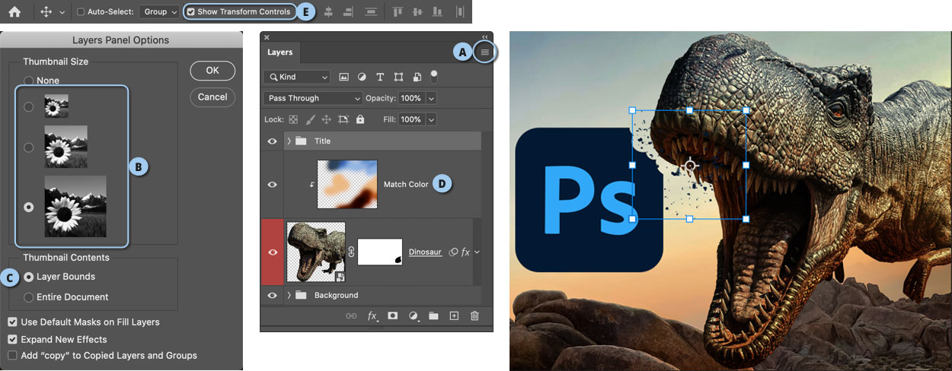Click Align top edges icon
This screenshot has height=371, width=952.
click(x=398, y=12)
